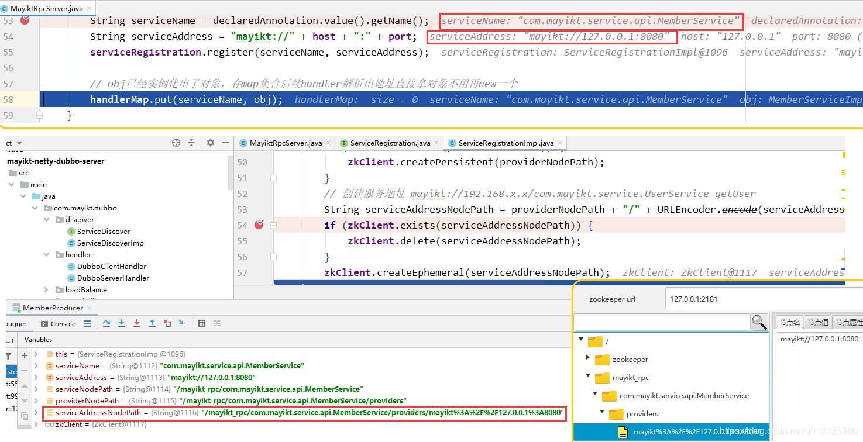Click the fold marker on line 56

click(x=273, y=257)
